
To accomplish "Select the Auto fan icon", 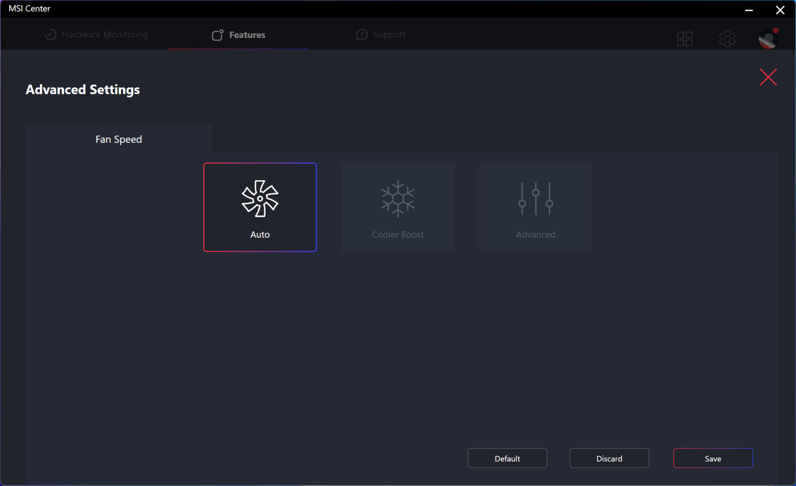I will pyautogui.click(x=260, y=198).
